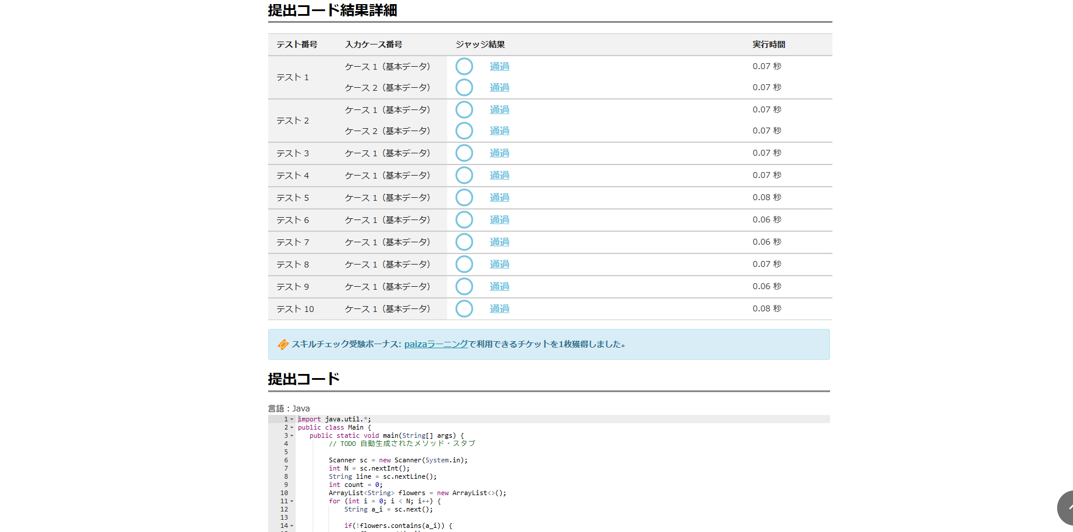Viewport: 1073px width, 532px height.
Task: Open the paizaラーニング link
Action: (436, 344)
